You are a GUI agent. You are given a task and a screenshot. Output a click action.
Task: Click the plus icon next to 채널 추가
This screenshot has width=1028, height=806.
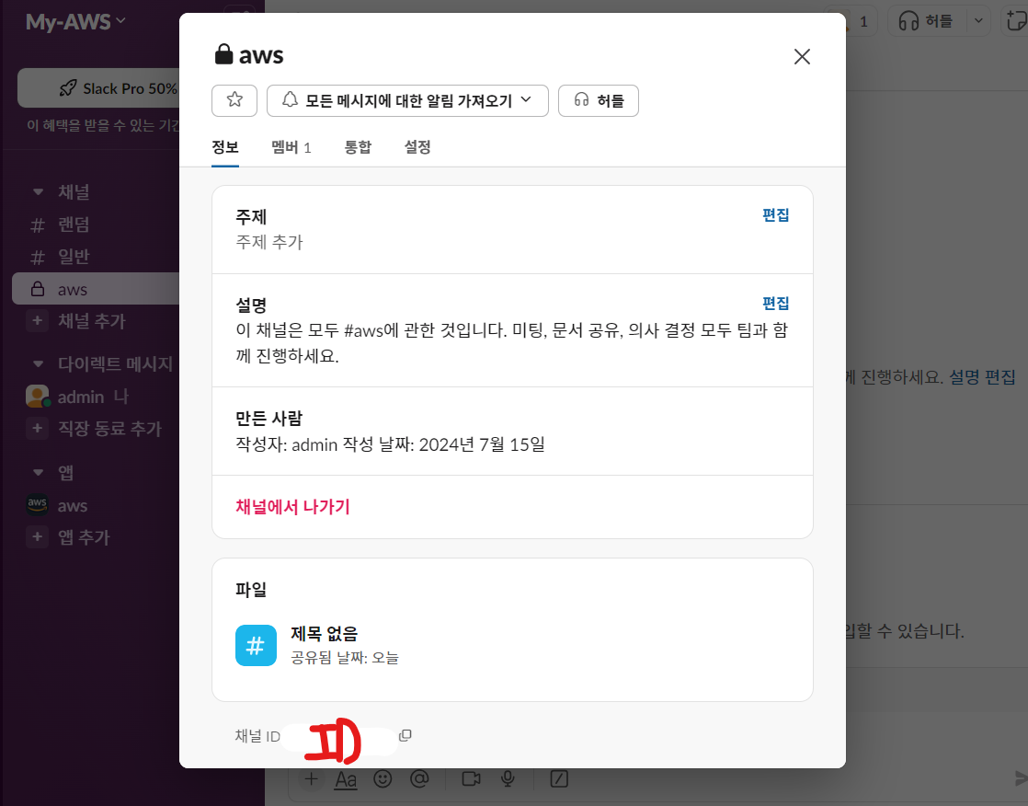[x=38, y=321]
